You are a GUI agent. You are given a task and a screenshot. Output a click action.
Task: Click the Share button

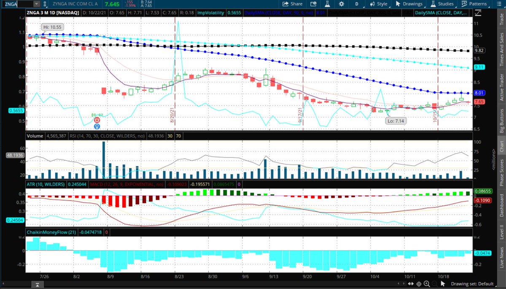(x=293, y=4)
